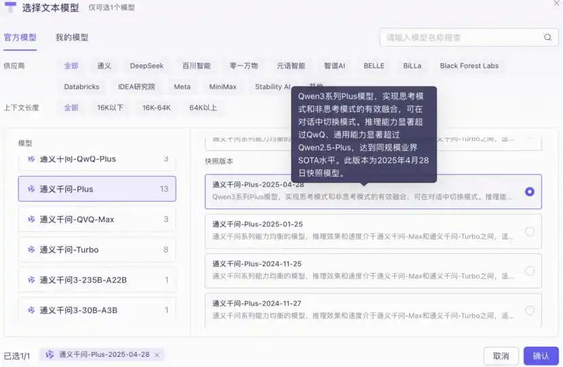Filter providers by 百川智能
The image size is (563, 367).
point(197,66)
